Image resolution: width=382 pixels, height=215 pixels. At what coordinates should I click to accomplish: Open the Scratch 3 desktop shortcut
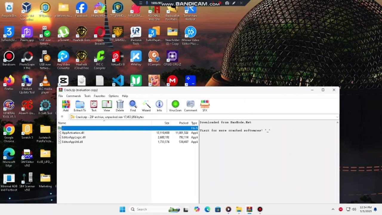point(27,131)
